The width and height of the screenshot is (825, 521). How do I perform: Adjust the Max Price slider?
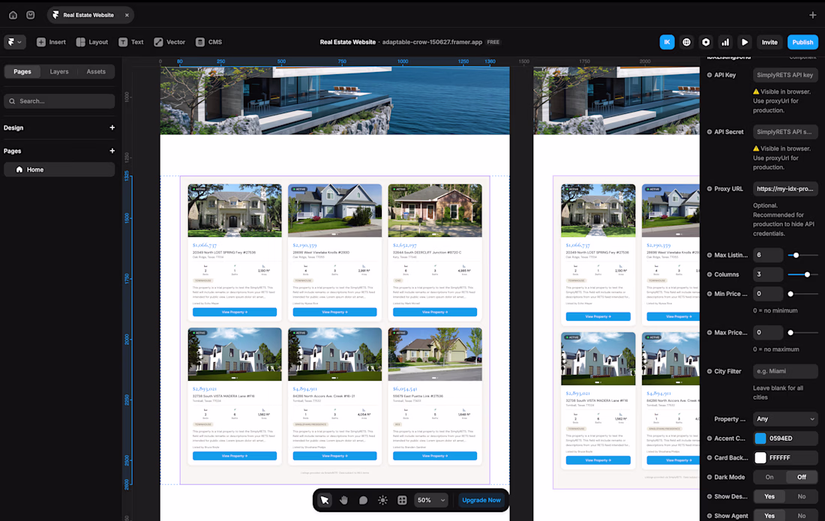click(790, 333)
